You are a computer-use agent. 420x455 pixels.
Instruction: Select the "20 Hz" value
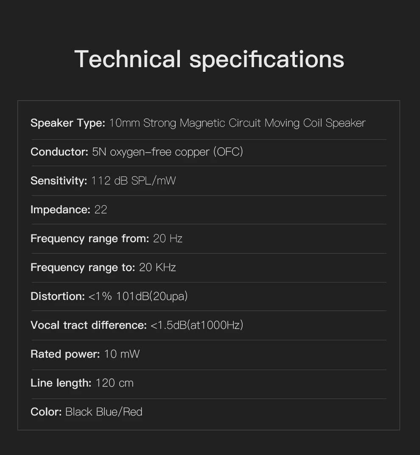pos(168,239)
